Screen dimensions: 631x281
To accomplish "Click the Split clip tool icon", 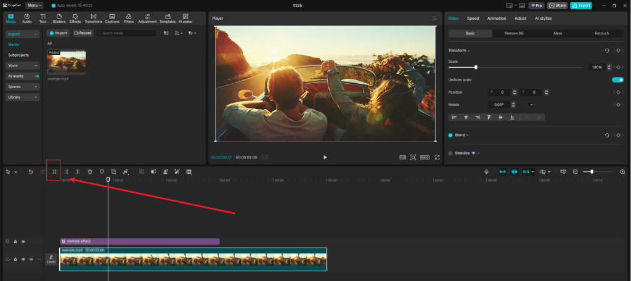I will coord(54,171).
